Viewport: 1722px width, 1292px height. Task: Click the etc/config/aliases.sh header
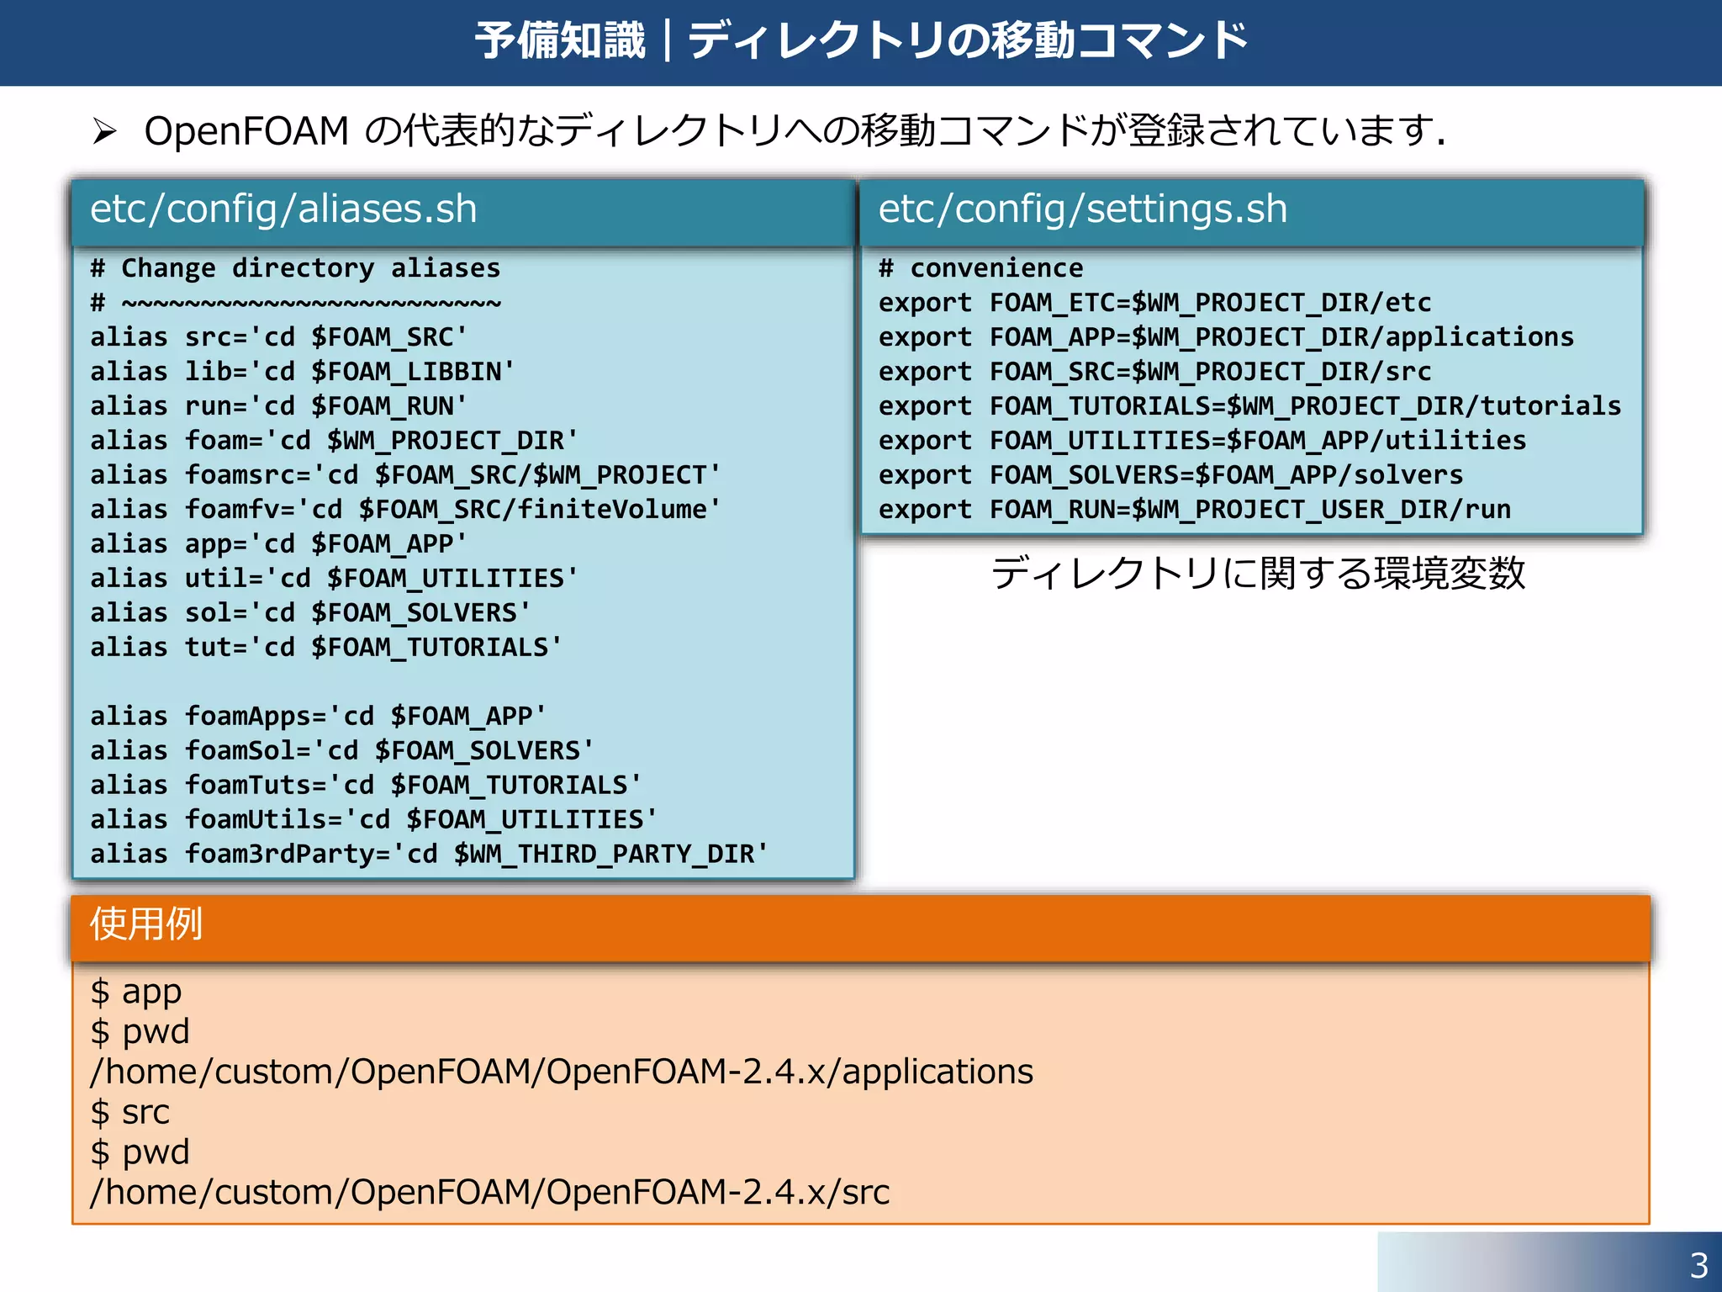coord(283,209)
